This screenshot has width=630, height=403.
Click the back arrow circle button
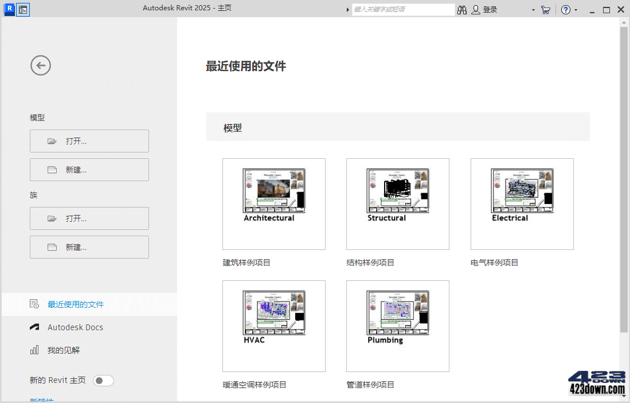(40, 65)
